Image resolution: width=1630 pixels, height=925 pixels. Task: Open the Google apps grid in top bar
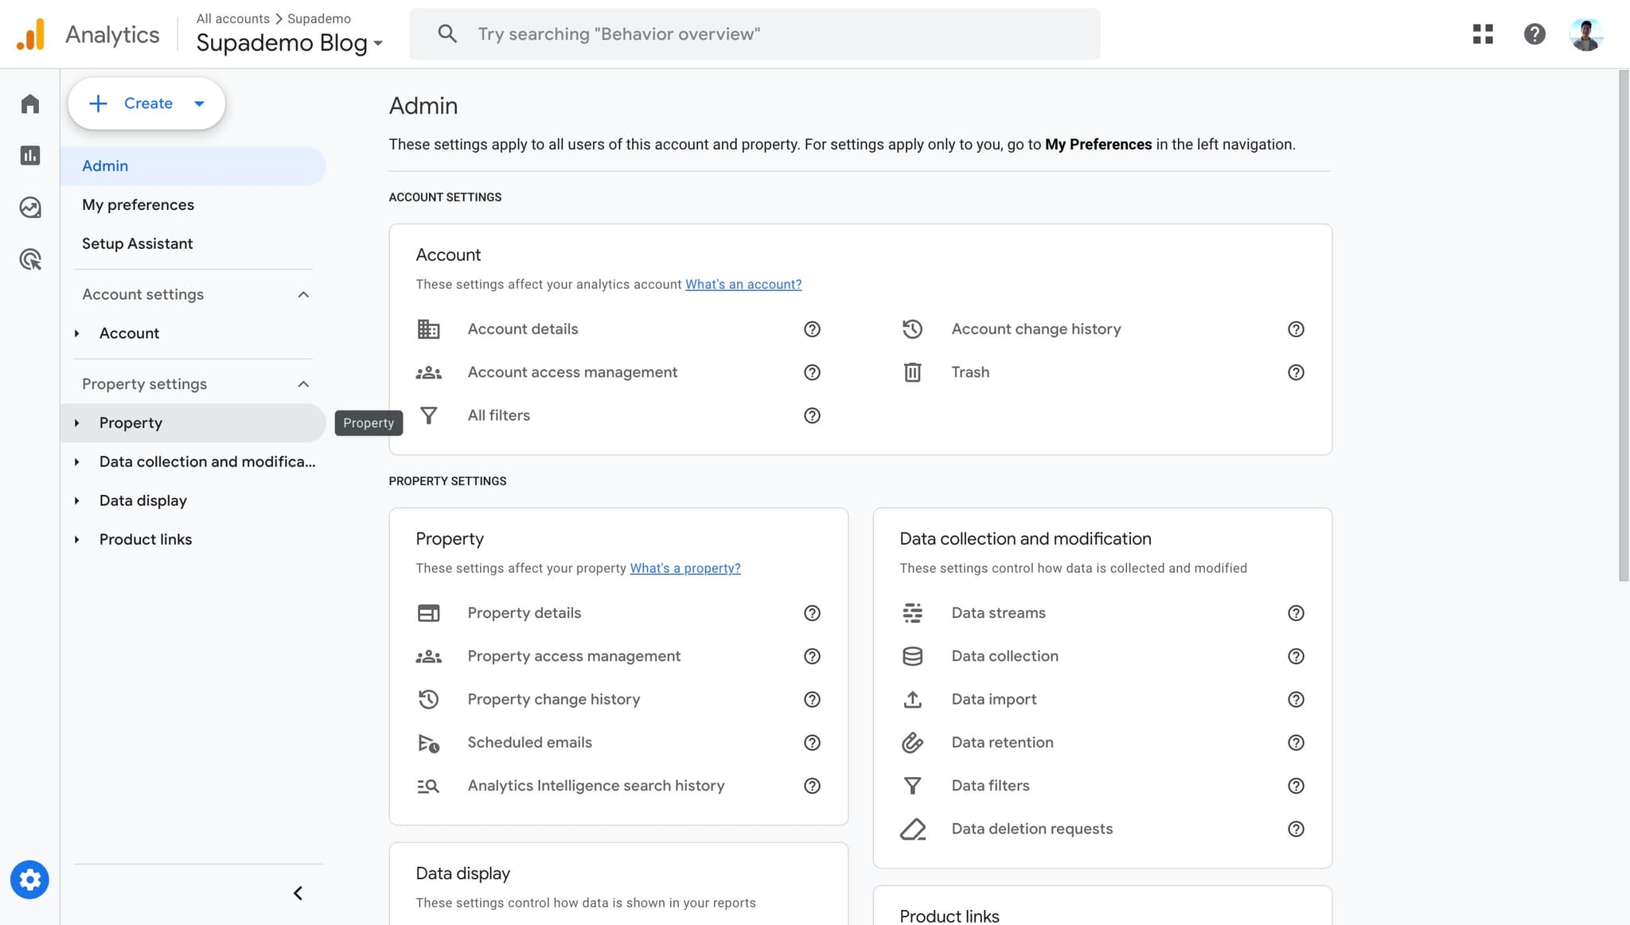coord(1483,33)
